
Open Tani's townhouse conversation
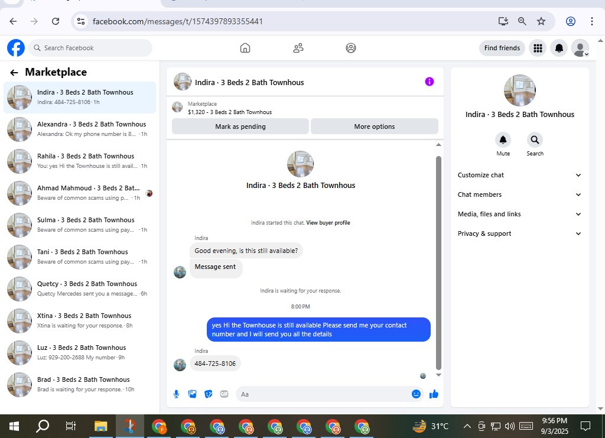coord(80,257)
